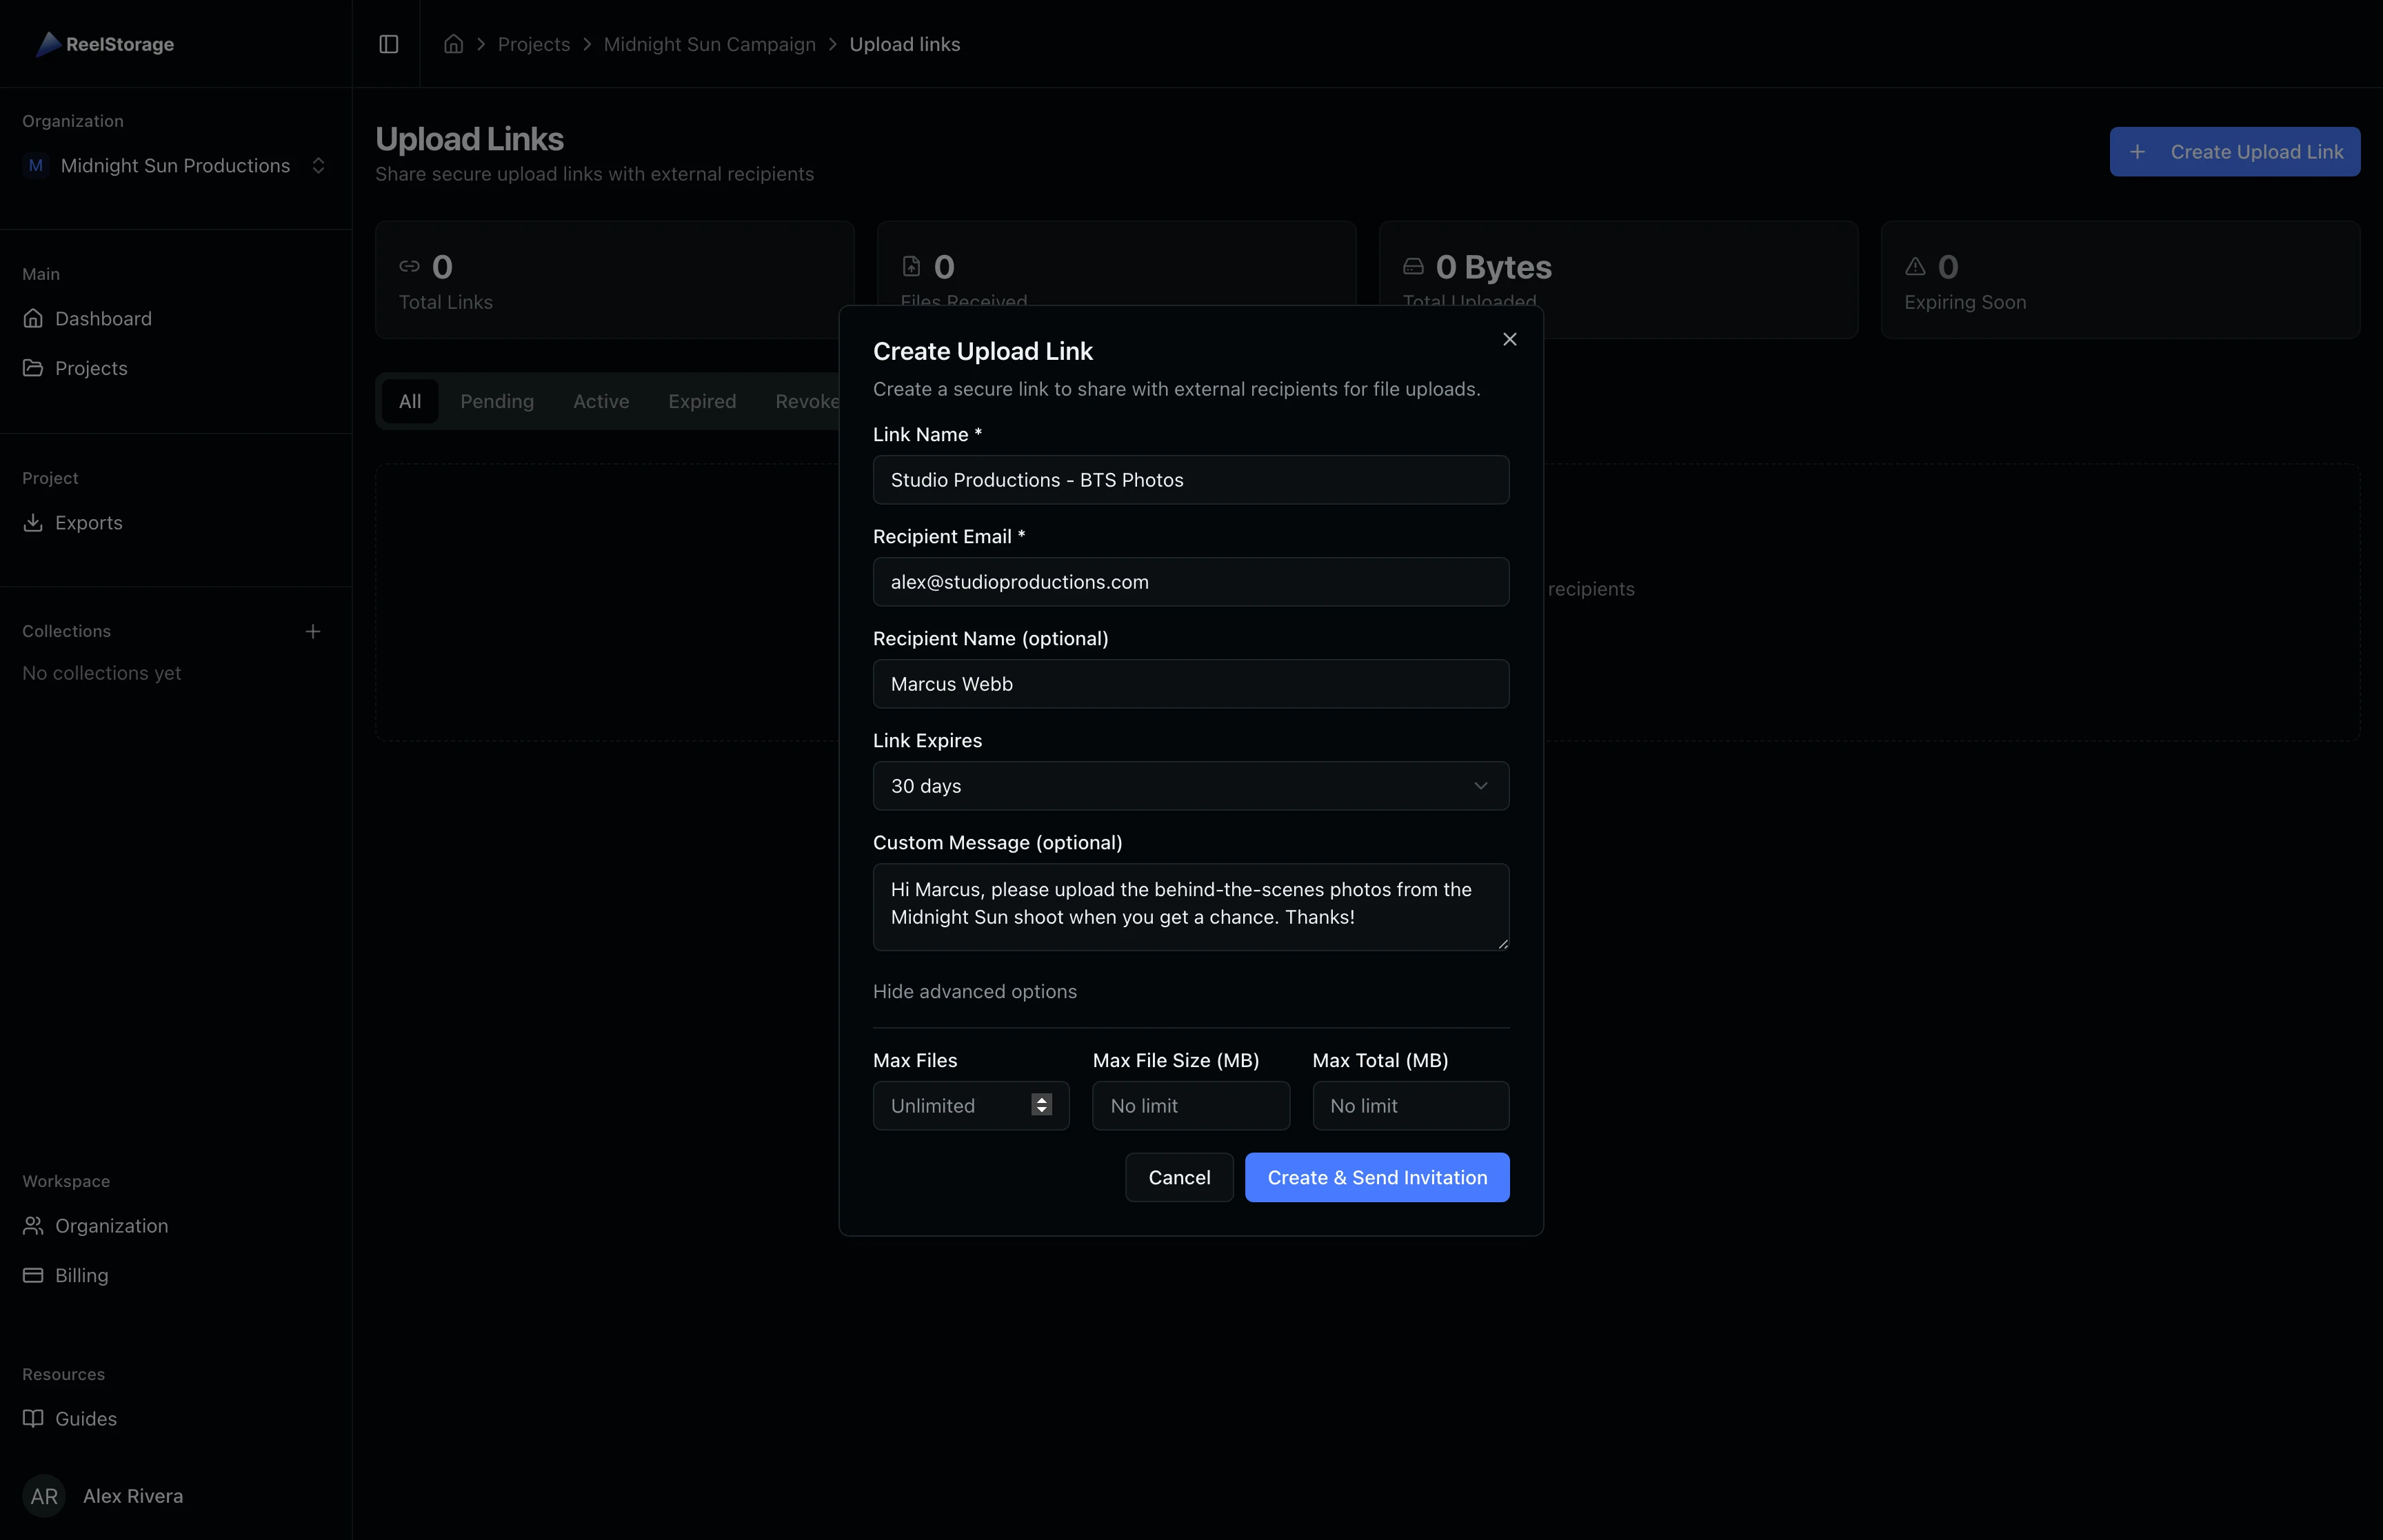Collapse advanced options via Hide advanced options
Image resolution: width=2383 pixels, height=1540 pixels.
click(x=975, y=991)
